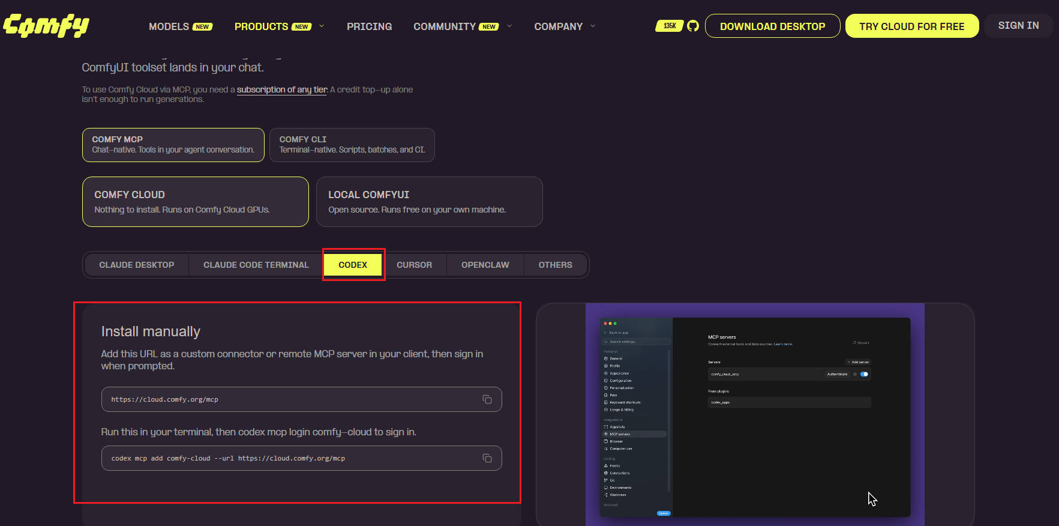Select the Comfy CLI option
1059x526 pixels.
[x=352, y=145]
